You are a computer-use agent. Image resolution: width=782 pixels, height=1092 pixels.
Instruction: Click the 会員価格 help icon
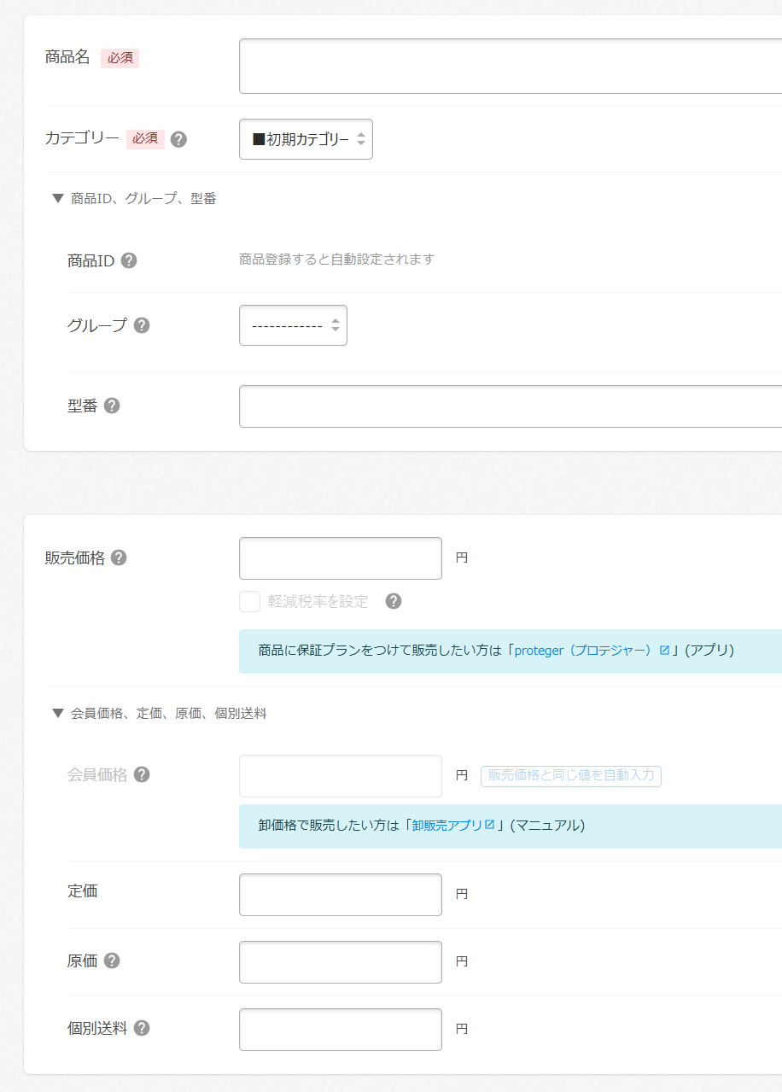(x=142, y=774)
